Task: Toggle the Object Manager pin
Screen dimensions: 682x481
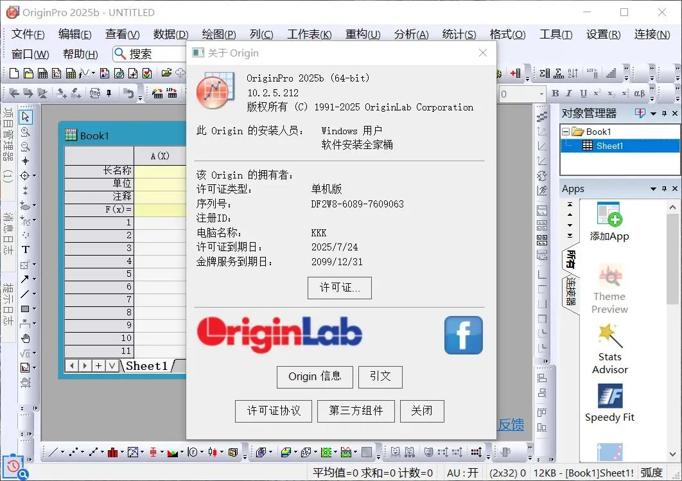Action: tap(664, 114)
